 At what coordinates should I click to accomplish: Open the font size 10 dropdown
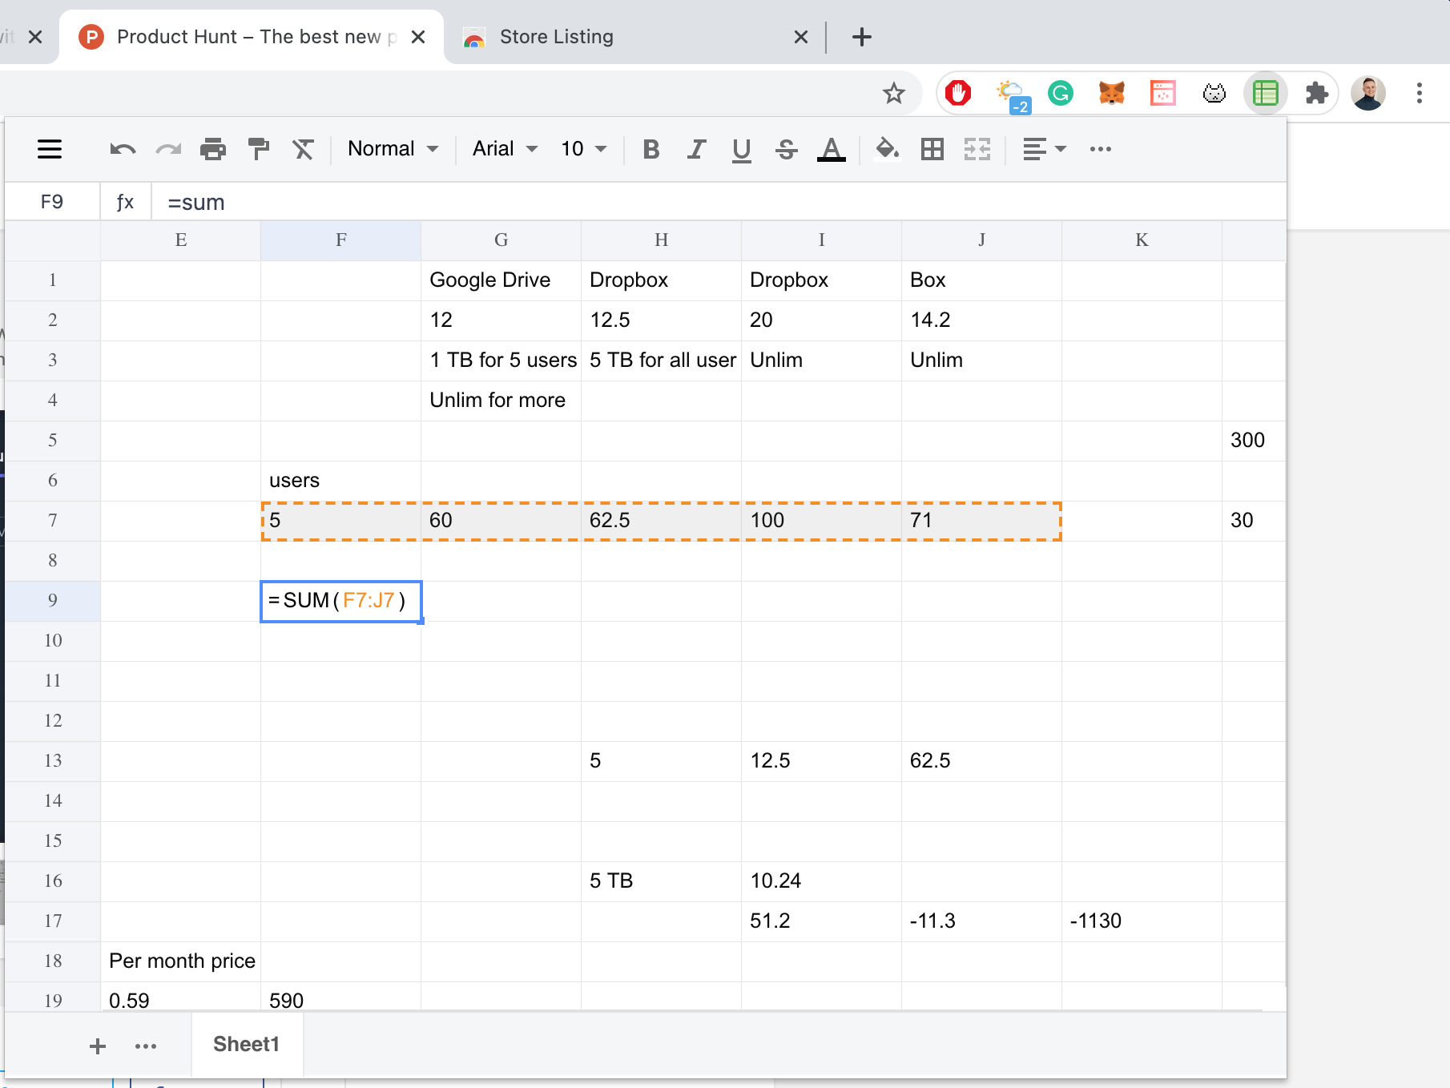coord(584,149)
